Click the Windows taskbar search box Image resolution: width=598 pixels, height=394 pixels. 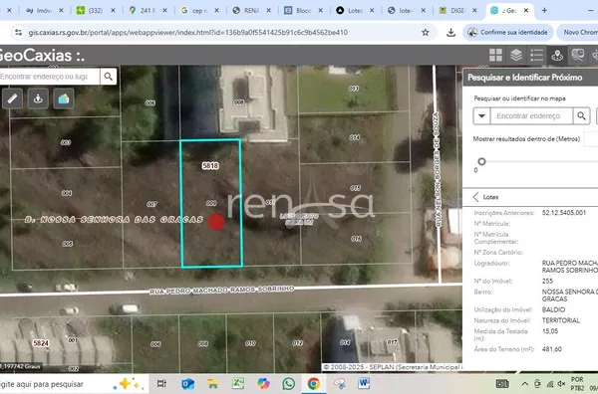(x=73, y=384)
